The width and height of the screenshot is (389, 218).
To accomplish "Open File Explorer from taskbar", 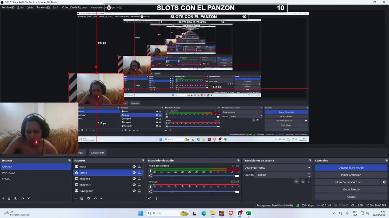I will (x=213, y=213).
